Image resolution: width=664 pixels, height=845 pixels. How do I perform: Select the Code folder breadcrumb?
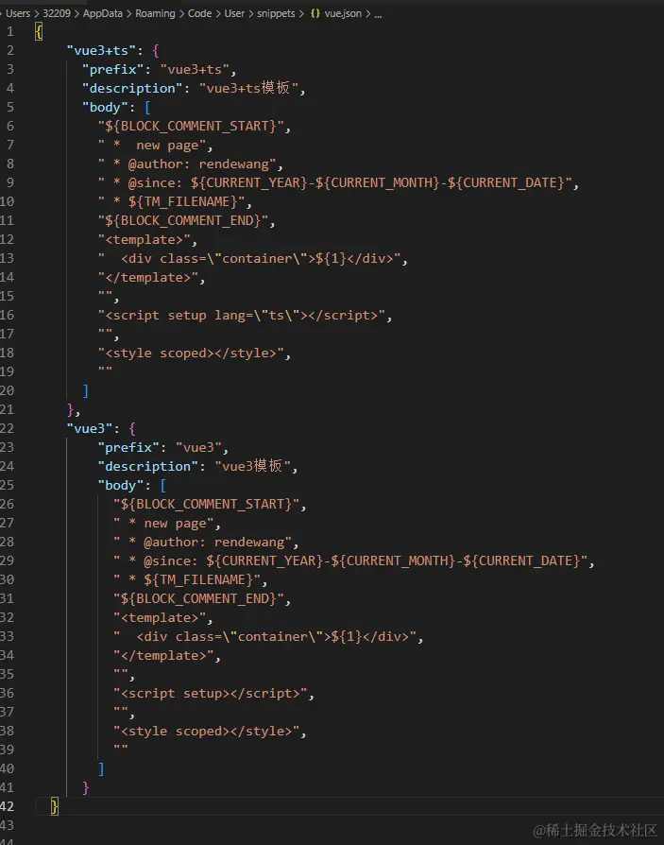[199, 13]
